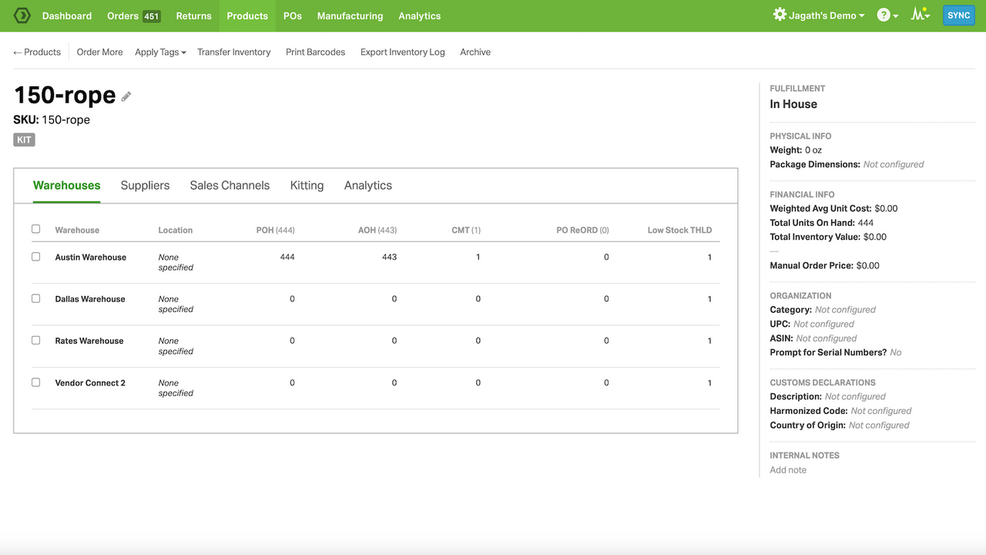The image size is (986, 555).
Task: Expand the help menu caret
Action: coord(896,16)
